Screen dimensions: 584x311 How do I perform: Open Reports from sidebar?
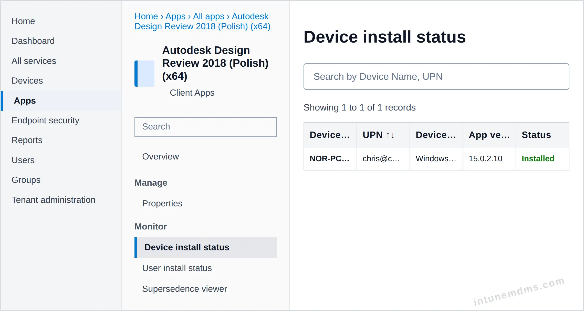[27, 140]
